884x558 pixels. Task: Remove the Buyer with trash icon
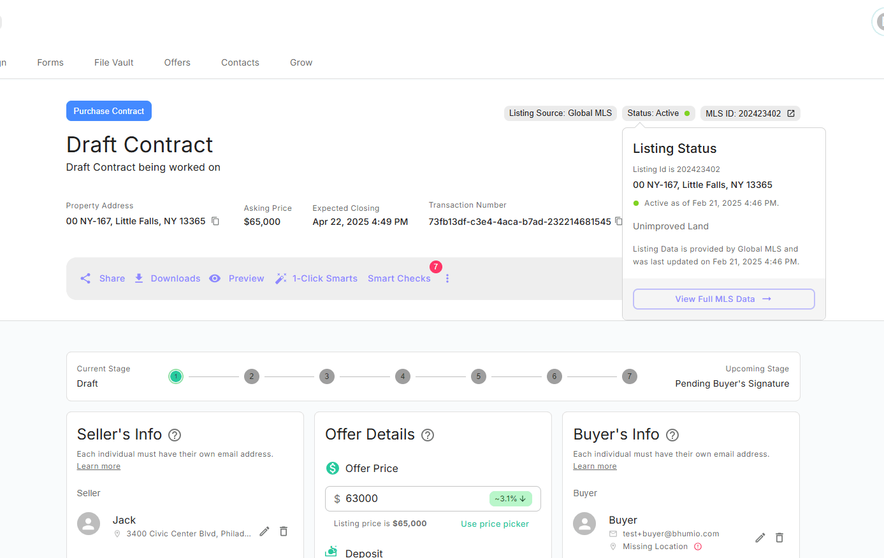tap(779, 538)
